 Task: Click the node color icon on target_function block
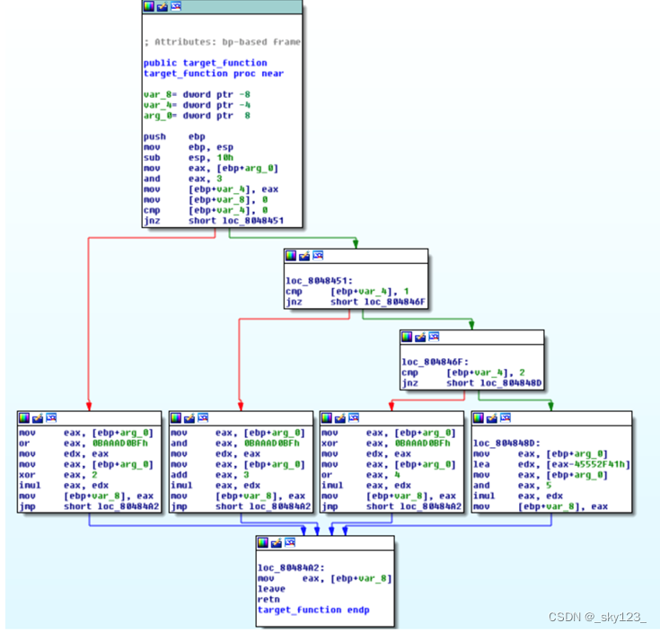[149, 6]
